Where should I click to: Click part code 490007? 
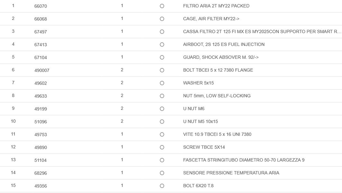pyautogui.click(x=42, y=70)
